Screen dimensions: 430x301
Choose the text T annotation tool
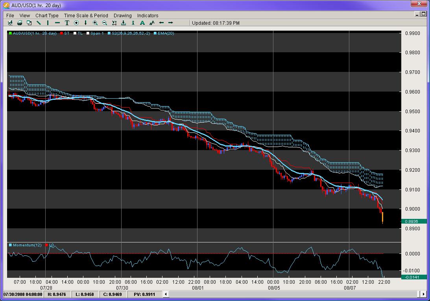click(x=67, y=23)
